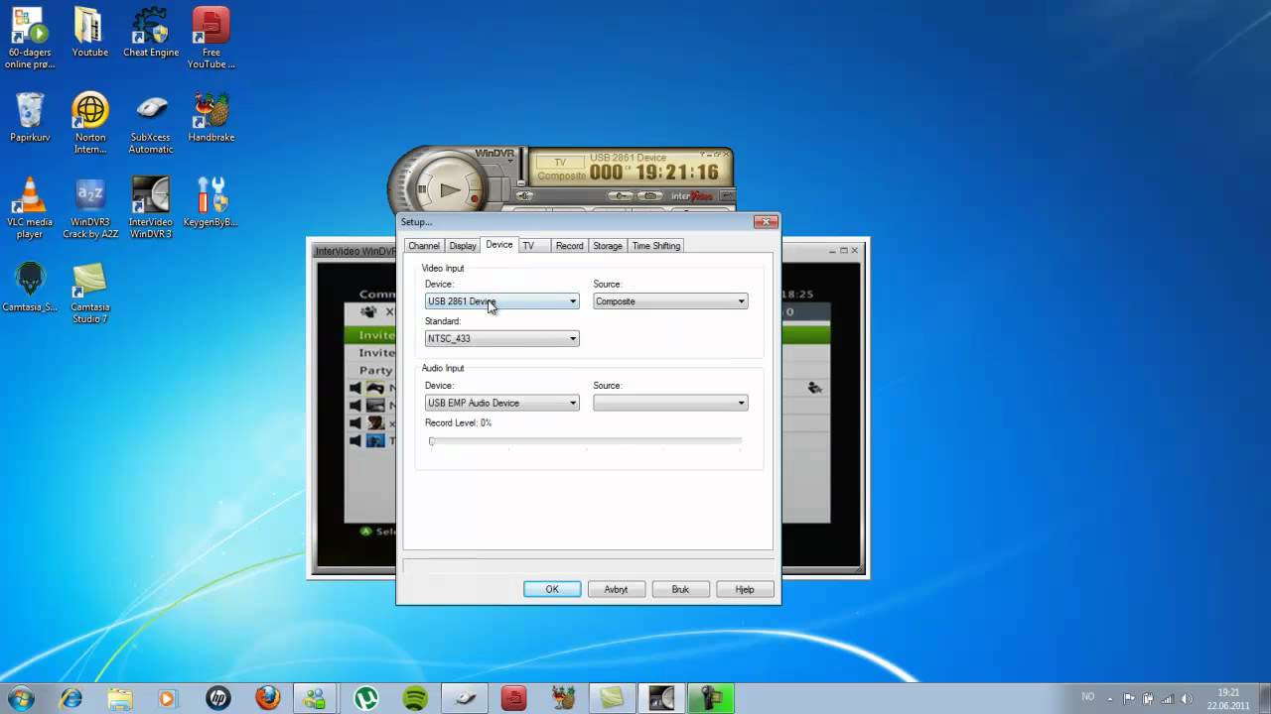Screen dimensions: 1271x714
Task: Open Windows Explorer folder taskbar icon
Action: 119,699
